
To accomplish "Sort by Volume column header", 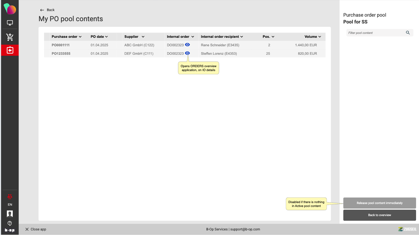I will pyautogui.click(x=313, y=37).
